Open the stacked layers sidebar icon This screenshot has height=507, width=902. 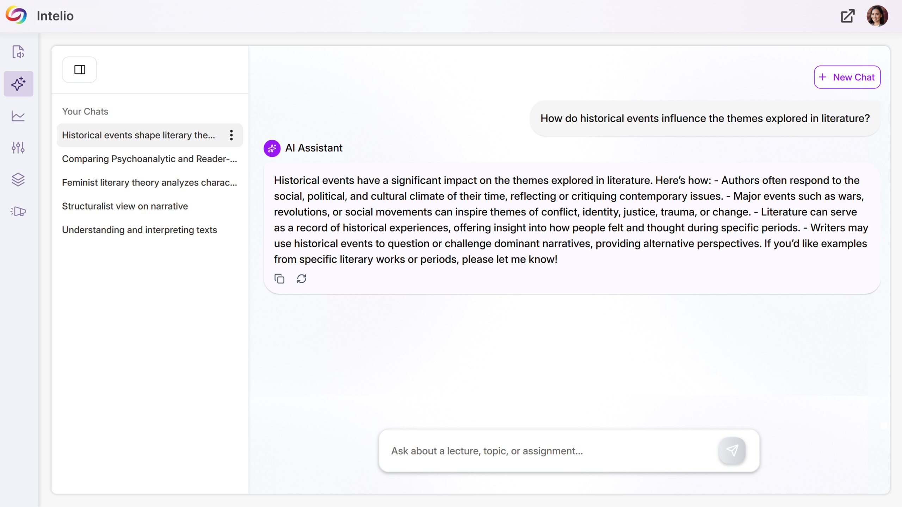(18, 180)
